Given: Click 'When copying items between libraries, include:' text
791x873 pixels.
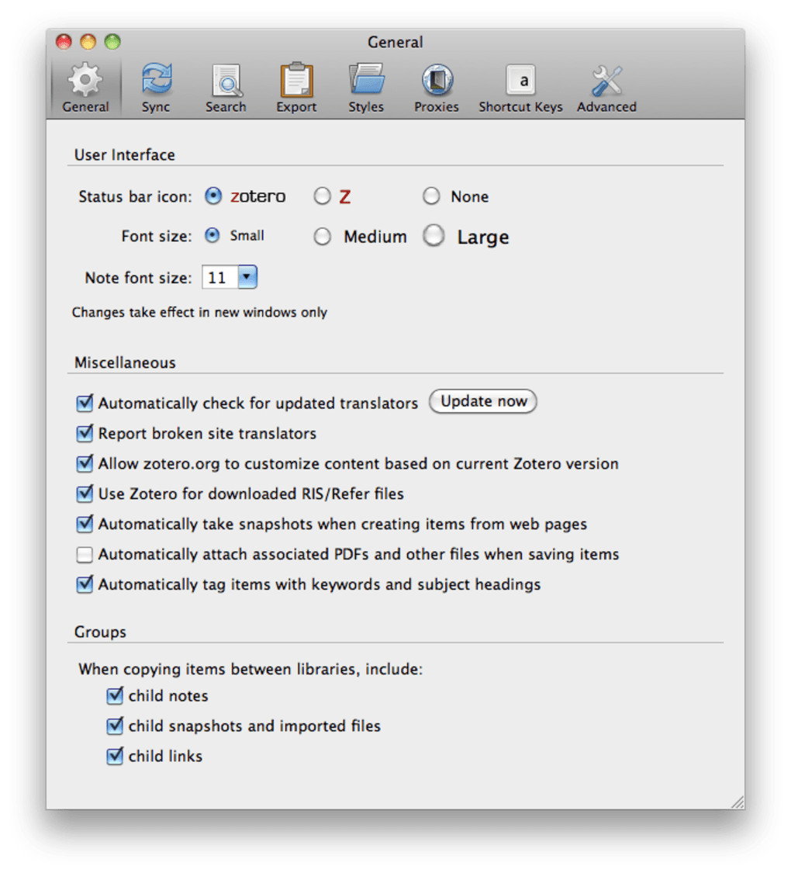Looking at the screenshot, I should click(x=250, y=669).
